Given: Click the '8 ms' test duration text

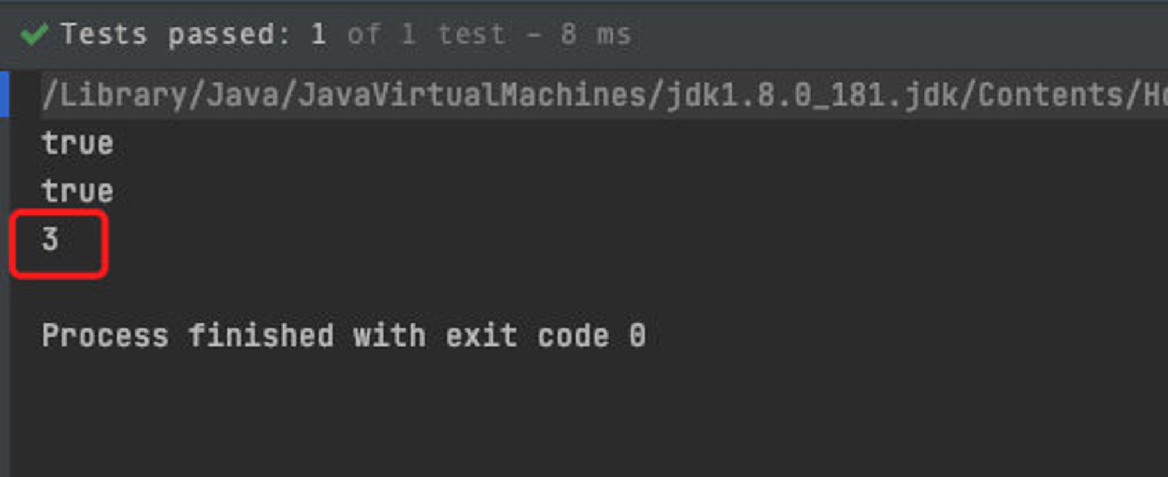Looking at the screenshot, I should [596, 34].
